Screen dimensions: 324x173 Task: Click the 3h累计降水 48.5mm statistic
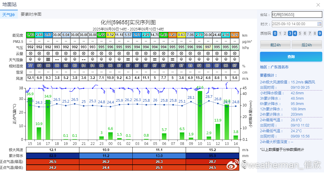point(282,98)
